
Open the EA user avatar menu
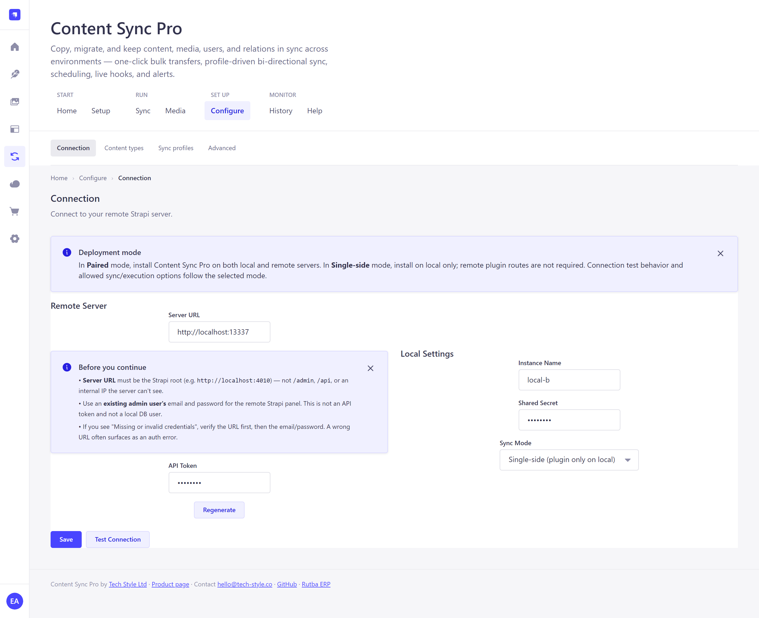(14, 601)
